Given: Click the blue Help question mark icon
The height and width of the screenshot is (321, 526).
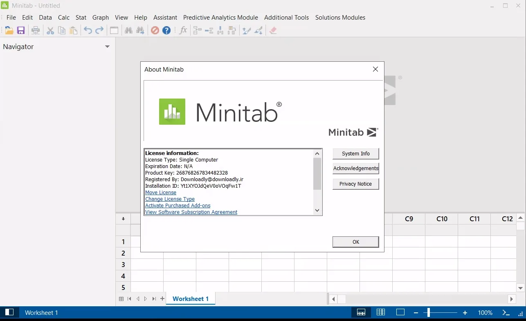Looking at the screenshot, I should [166, 30].
